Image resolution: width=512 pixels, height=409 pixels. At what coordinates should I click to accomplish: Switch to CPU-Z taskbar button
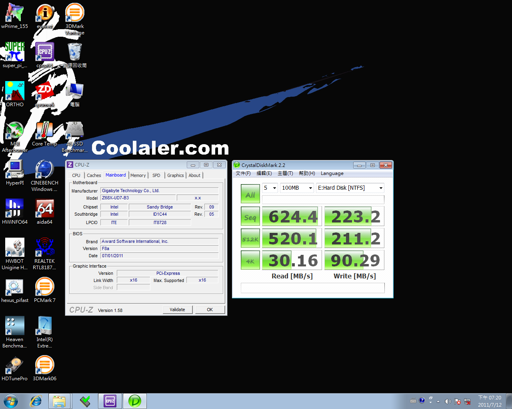click(110, 401)
